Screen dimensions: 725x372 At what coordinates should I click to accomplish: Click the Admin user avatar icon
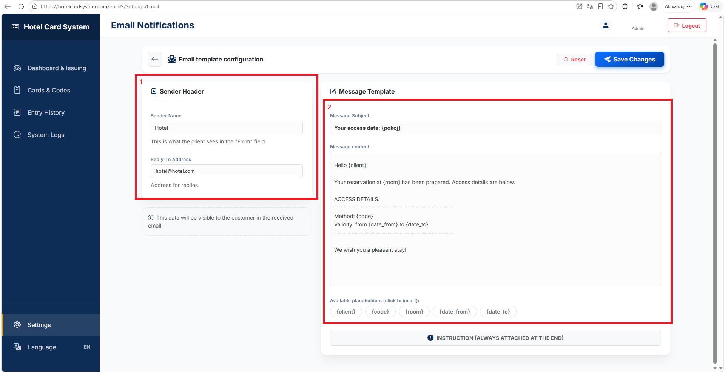click(606, 25)
